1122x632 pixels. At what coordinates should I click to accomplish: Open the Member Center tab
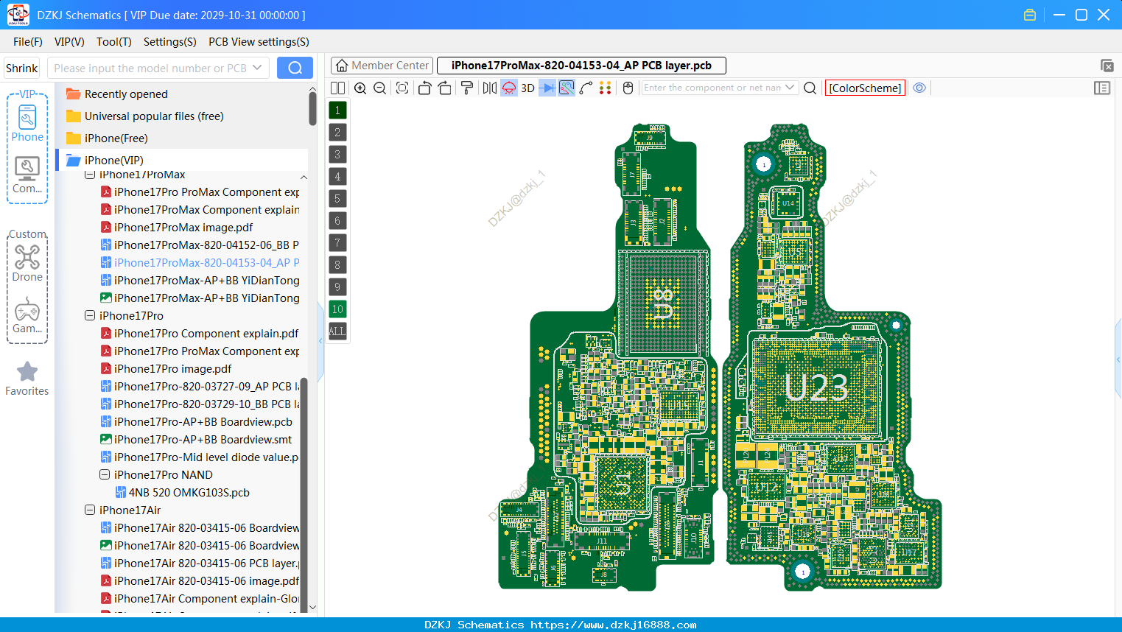click(382, 66)
